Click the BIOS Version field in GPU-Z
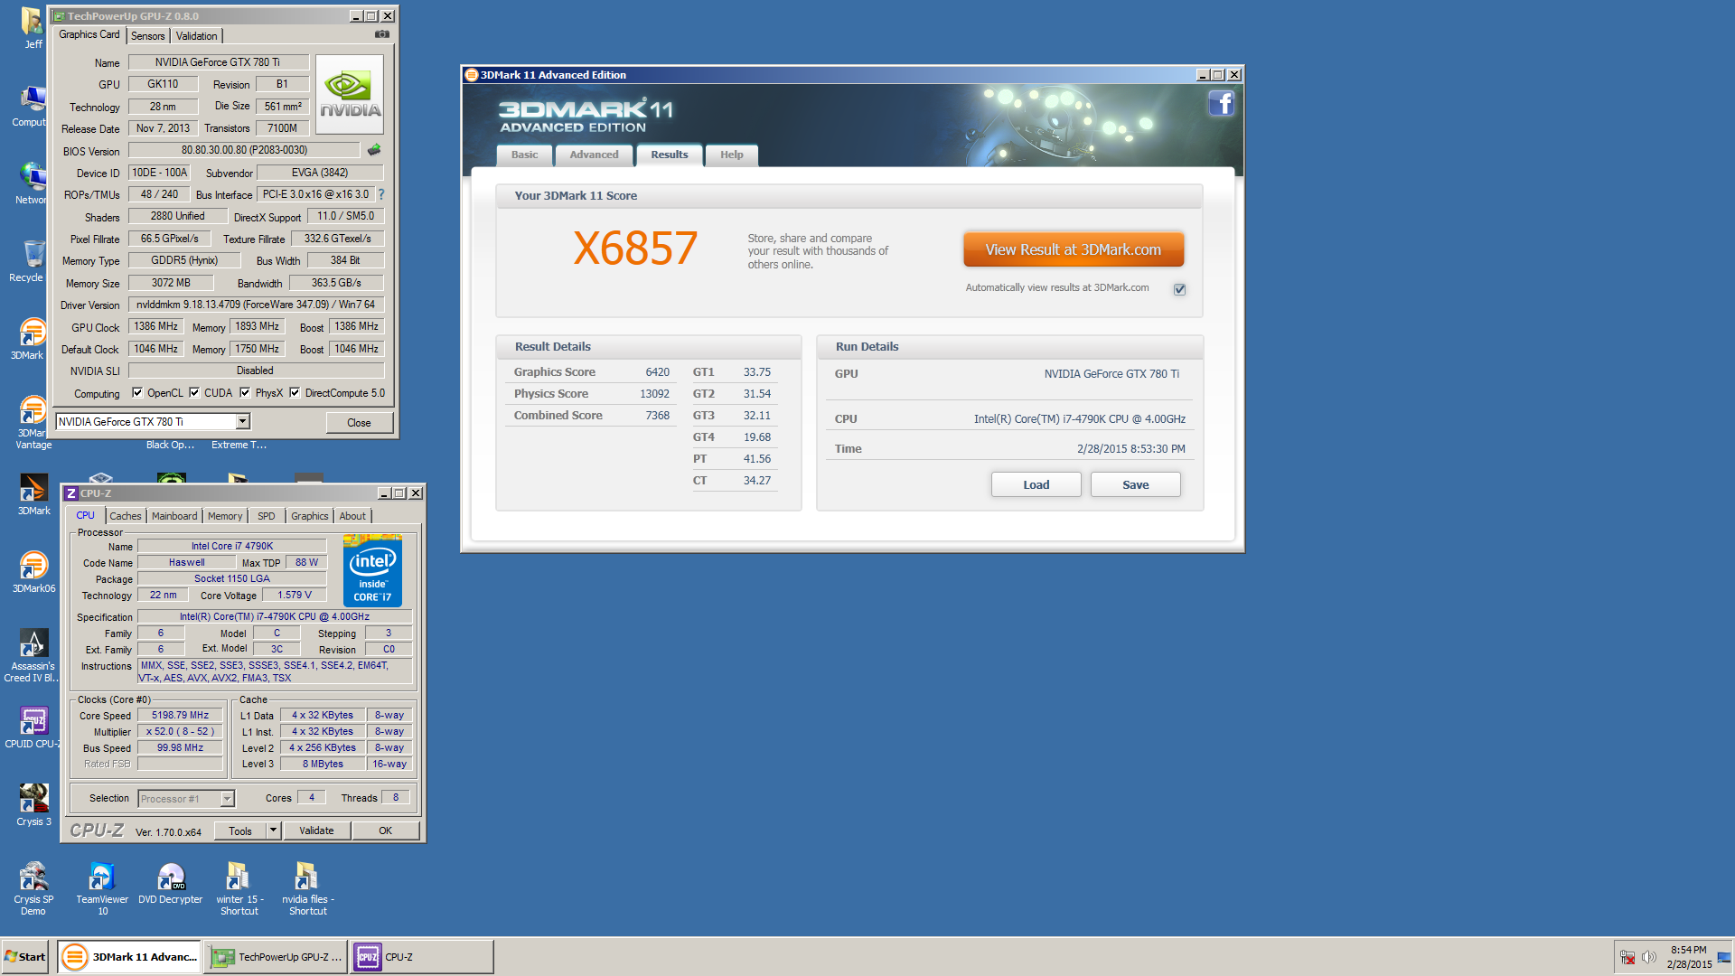 244,150
